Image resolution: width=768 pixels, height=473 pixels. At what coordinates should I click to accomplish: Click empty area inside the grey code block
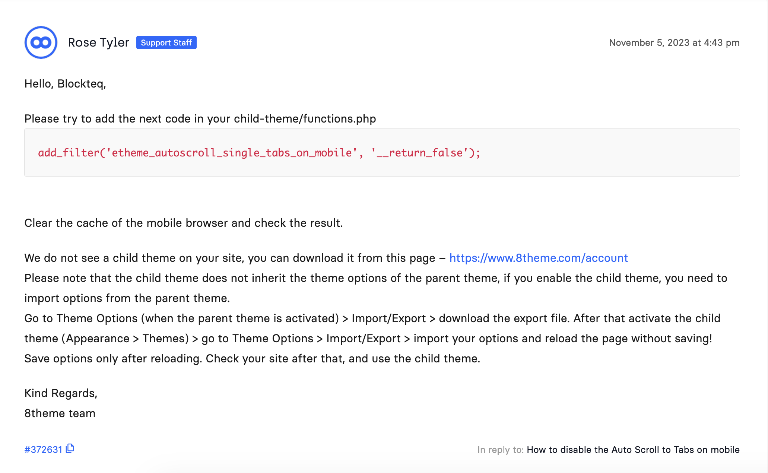point(611,153)
